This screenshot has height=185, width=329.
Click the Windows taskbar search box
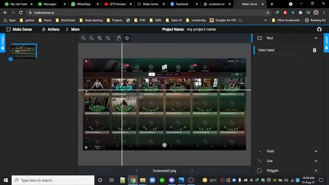(53, 180)
